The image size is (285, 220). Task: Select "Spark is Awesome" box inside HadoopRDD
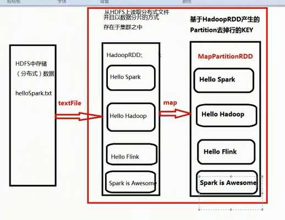click(131, 182)
